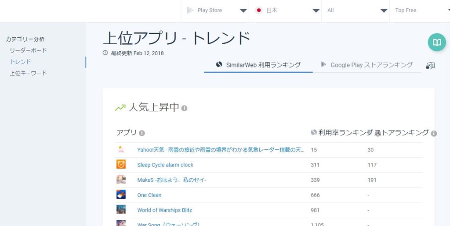Click the Yahoo!天気 app icon

(121, 150)
